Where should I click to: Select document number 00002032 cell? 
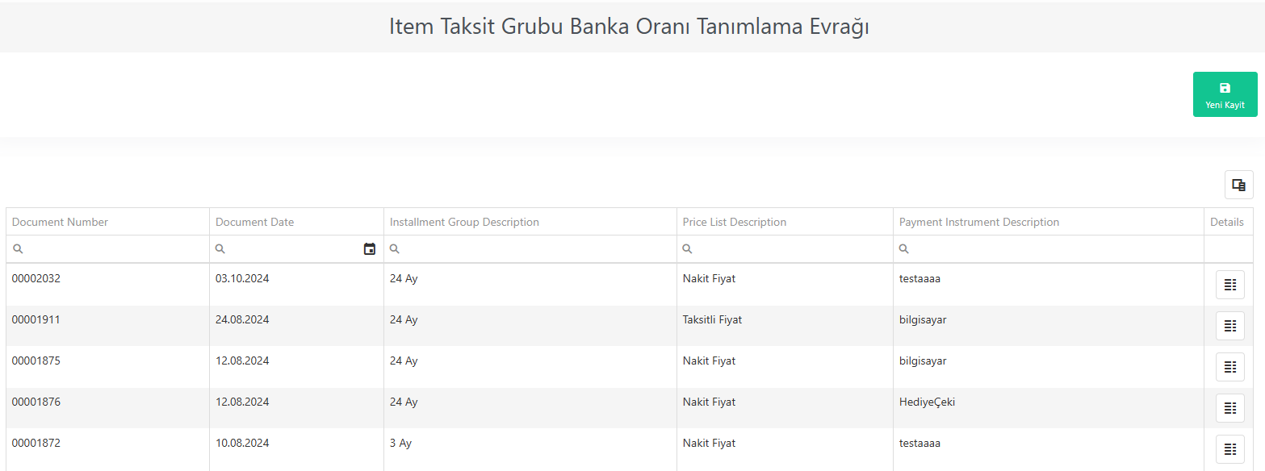pyautogui.click(x=107, y=285)
